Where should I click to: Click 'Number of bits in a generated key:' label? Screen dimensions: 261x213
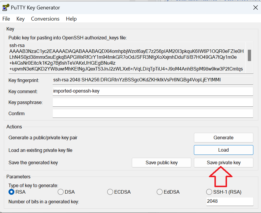click(44, 202)
